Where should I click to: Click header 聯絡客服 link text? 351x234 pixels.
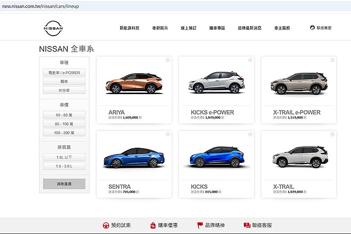tap(324, 28)
